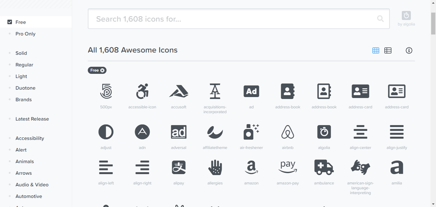Select the Arrows category
This screenshot has height=207, width=436.
tap(24, 173)
